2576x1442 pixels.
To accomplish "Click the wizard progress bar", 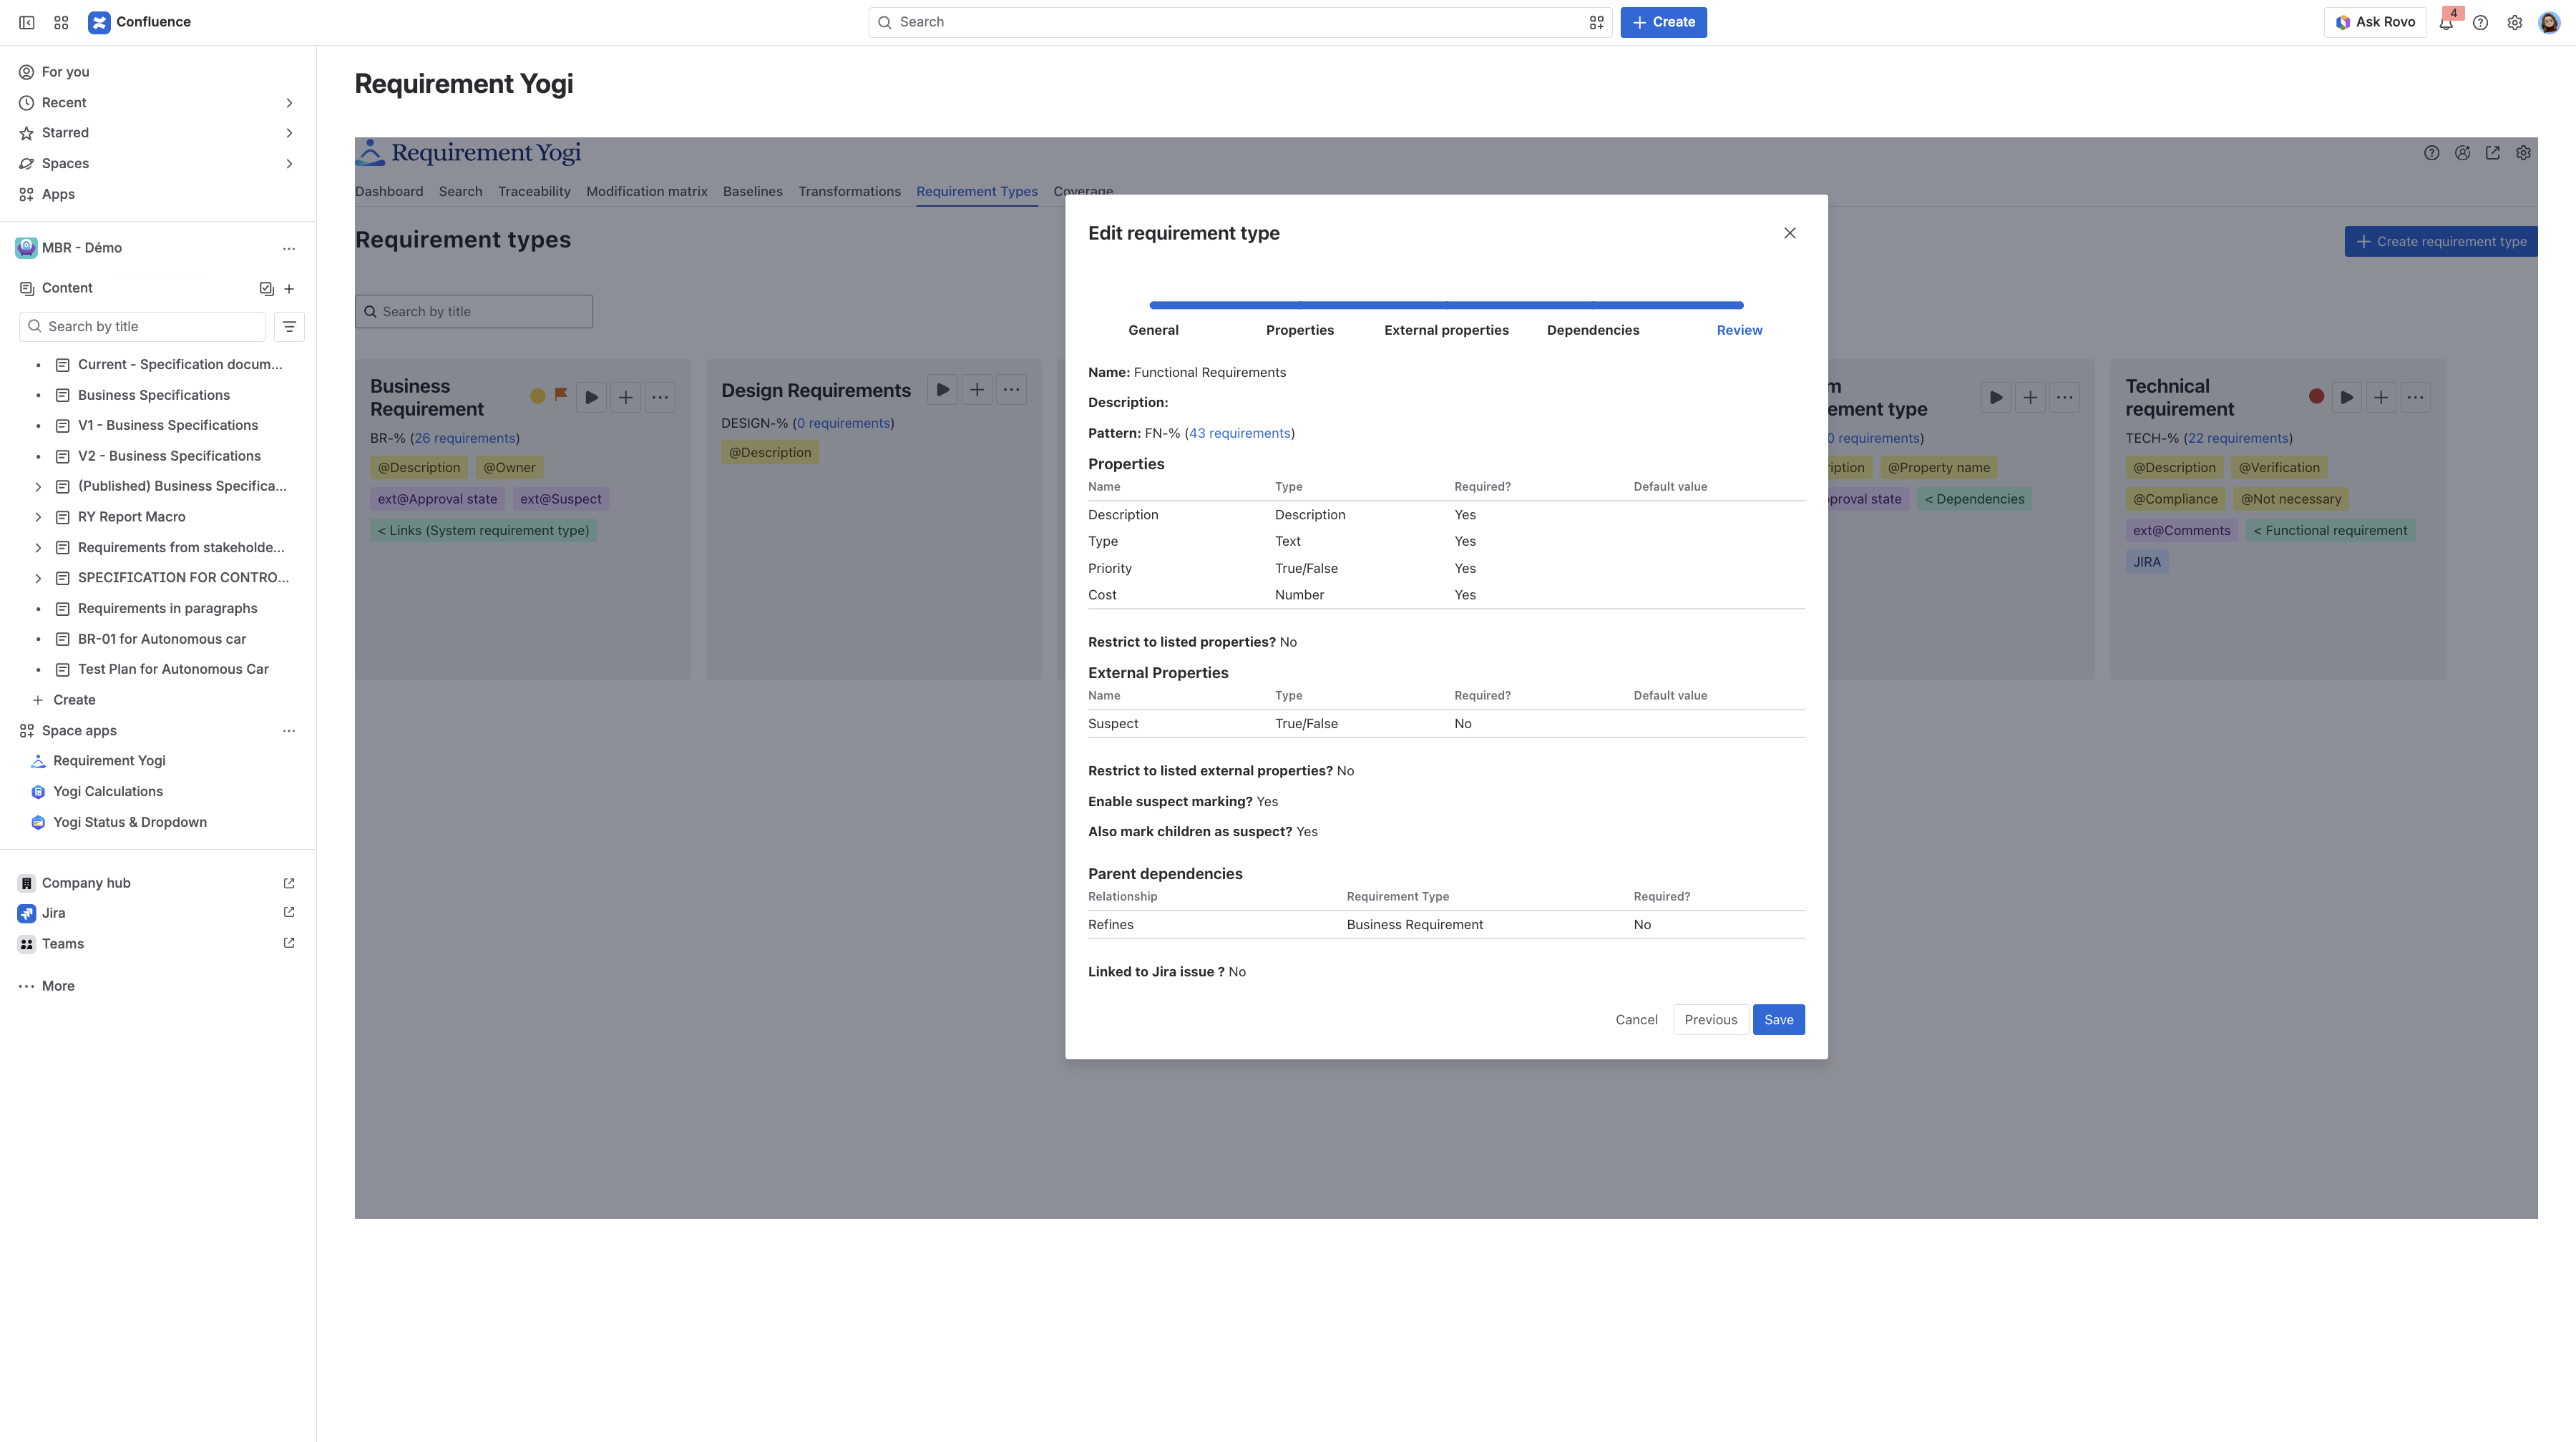I will tap(1446, 305).
